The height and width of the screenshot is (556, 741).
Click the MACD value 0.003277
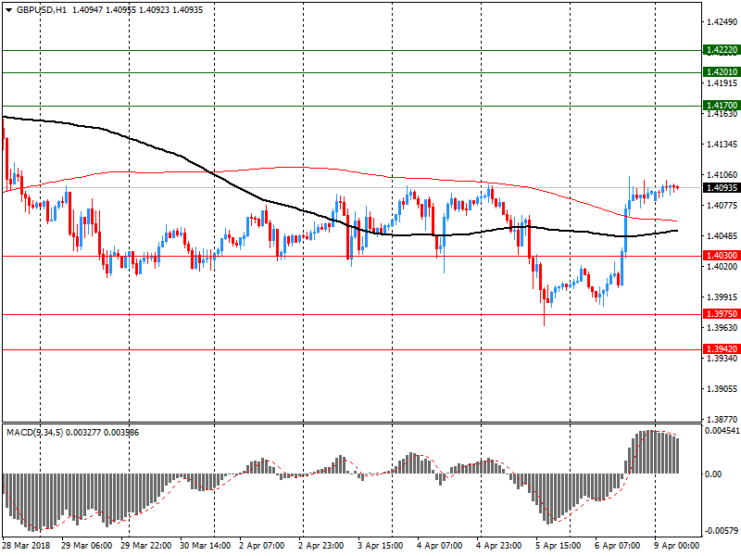[83, 433]
